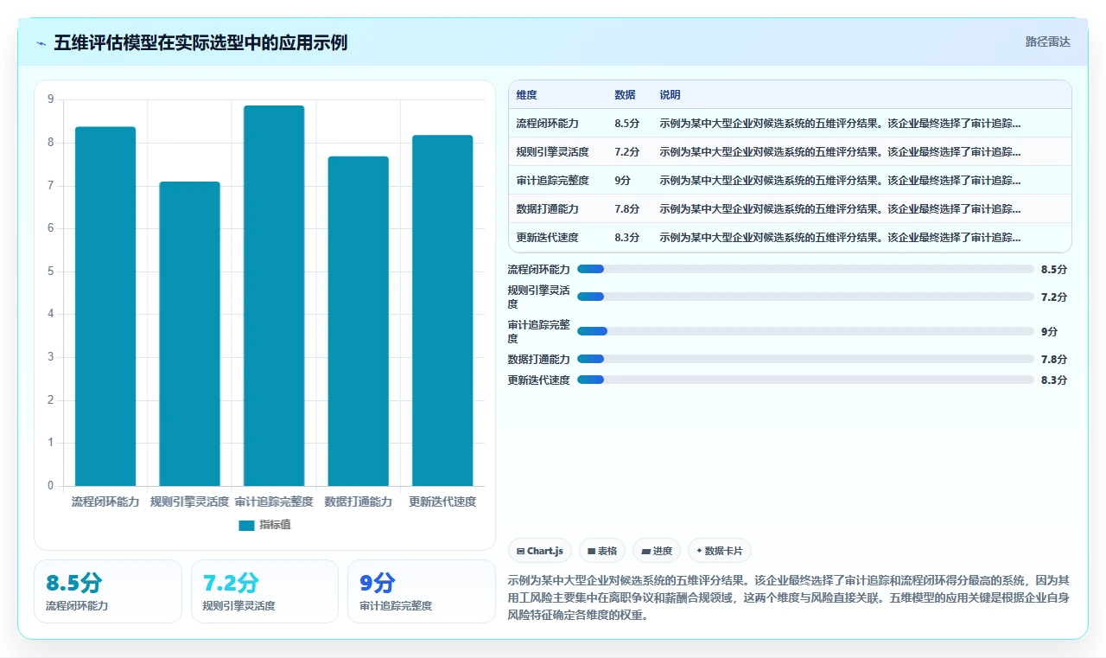Click the 流程闭环能力 bar in chart

[105, 306]
